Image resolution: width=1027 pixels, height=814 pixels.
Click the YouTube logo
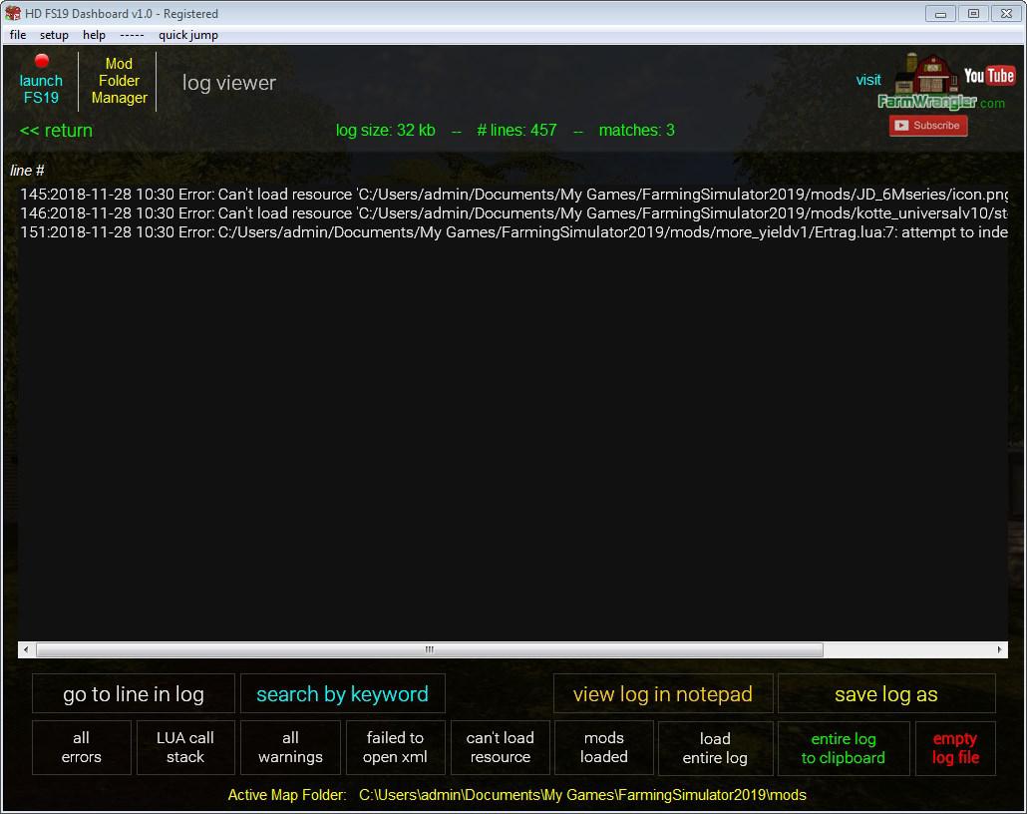coord(988,76)
